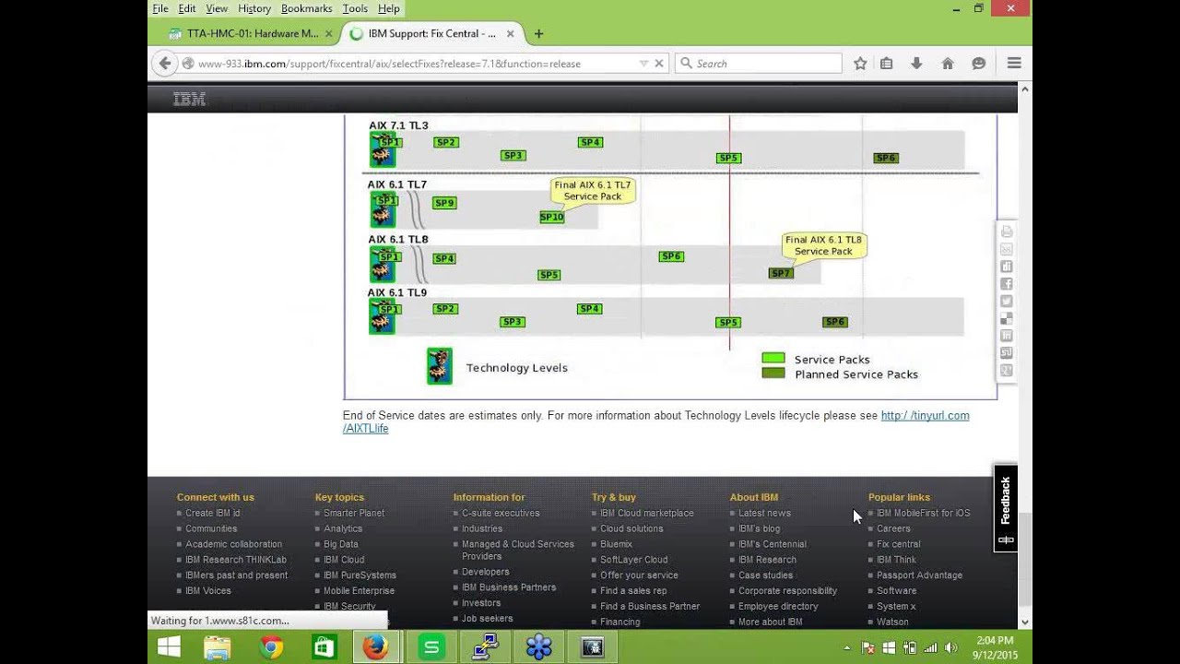Viewport: 1180px width, 664px height.
Task: Click the AIX 6.1 TL7 technology level icon
Action: click(x=383, y=209)
